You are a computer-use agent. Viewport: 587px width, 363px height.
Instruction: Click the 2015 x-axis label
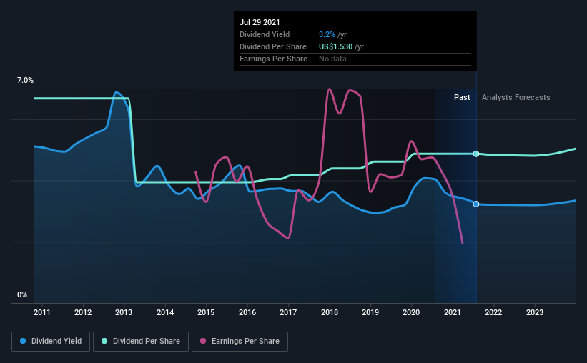click(x=206, y=312)
